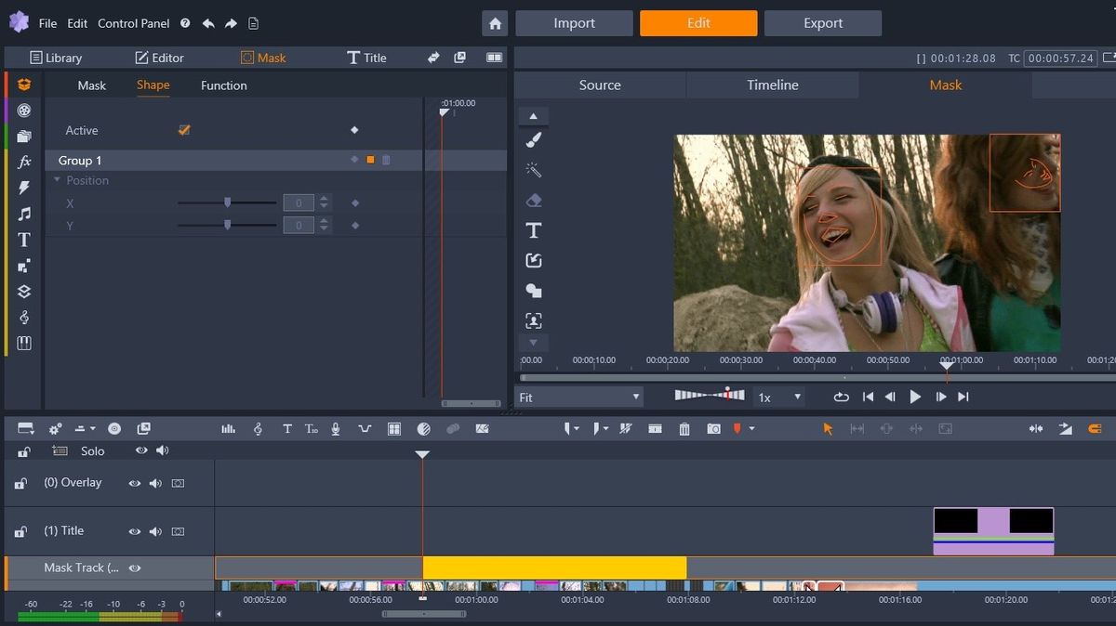
Task: Switch to the Source tab above the preview
Action: pyautogui.click(x=599, y=85)
